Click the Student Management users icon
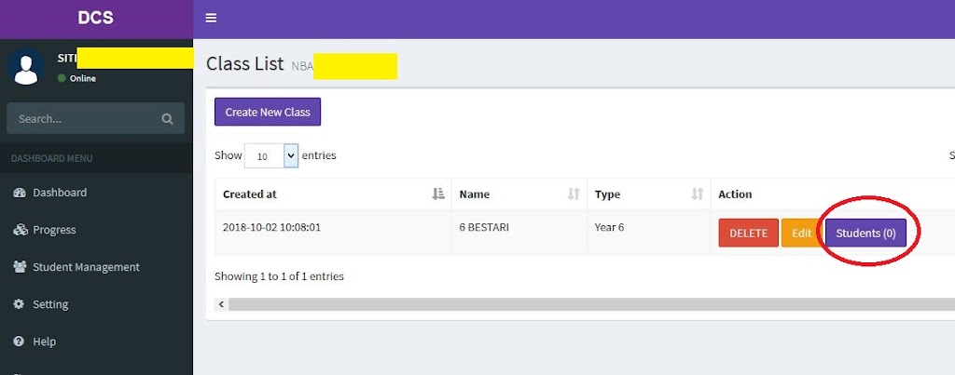This screenshot has width=955, height=375. pos(19,267)
